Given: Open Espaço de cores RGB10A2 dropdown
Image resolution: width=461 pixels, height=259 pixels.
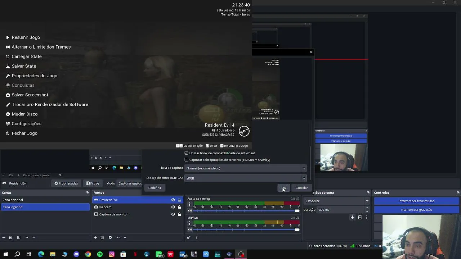Looking at the screenshot, I should click(x=246, y=178).
